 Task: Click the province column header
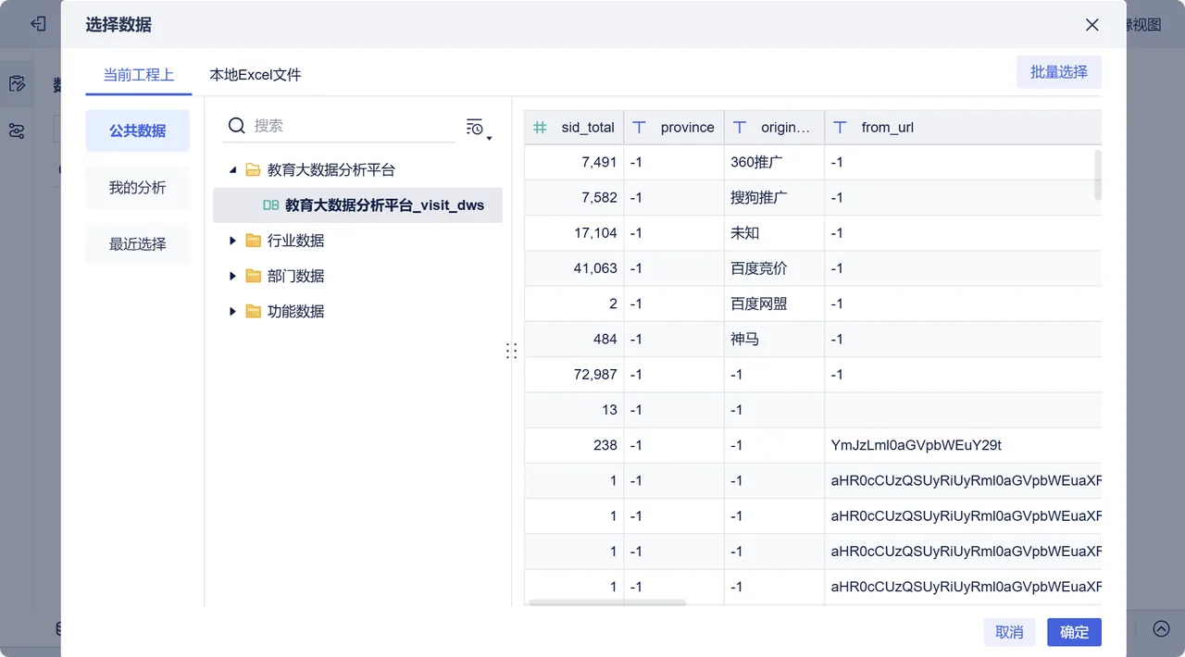pos(674,128)
